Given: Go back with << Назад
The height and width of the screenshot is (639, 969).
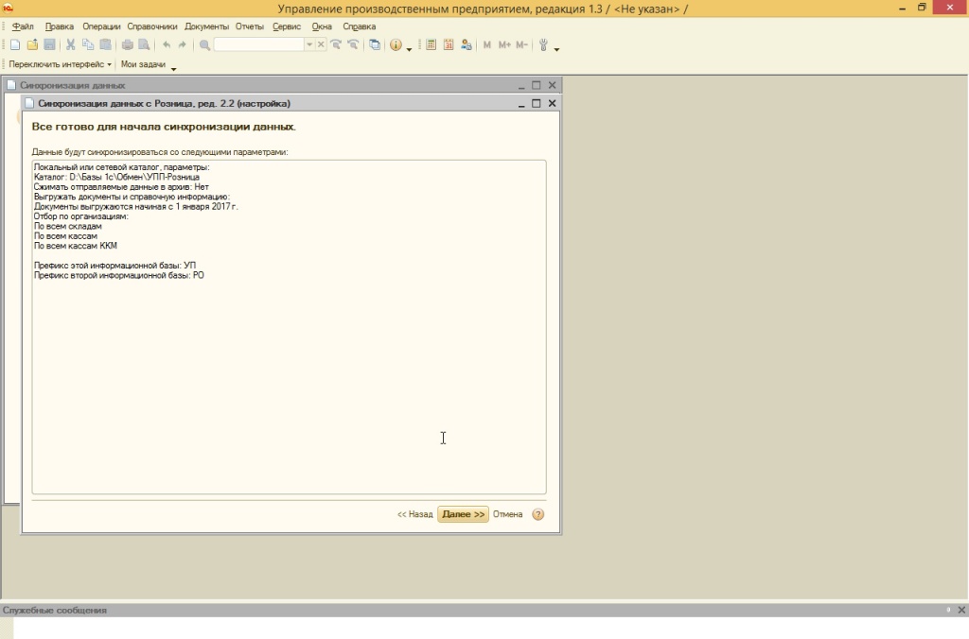Looking at the screenshot, I should click(414, 515).
